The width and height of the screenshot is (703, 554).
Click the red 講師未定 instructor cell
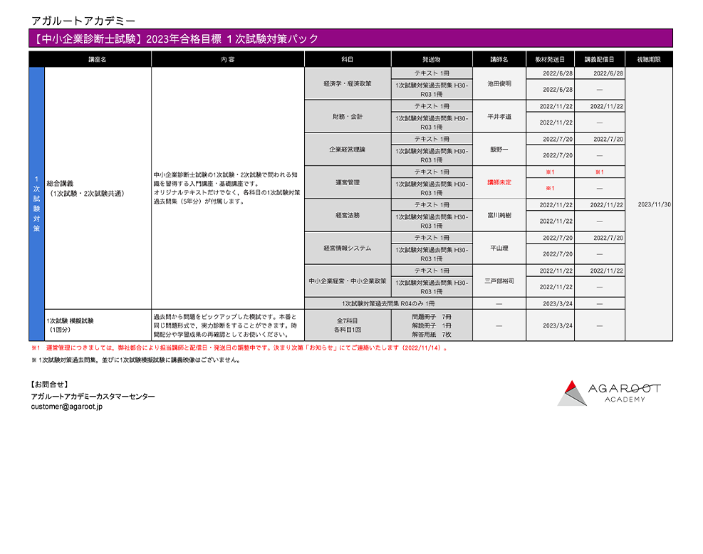coord(499,182)
